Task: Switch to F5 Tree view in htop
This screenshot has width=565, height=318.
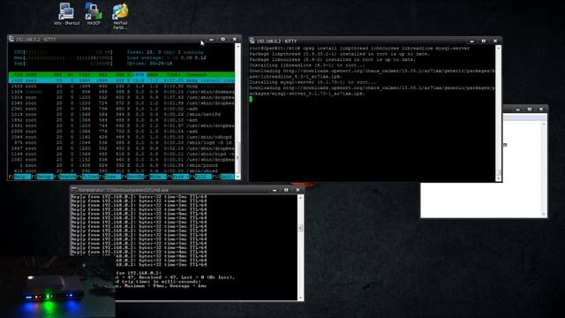Action: coord(110,177)
